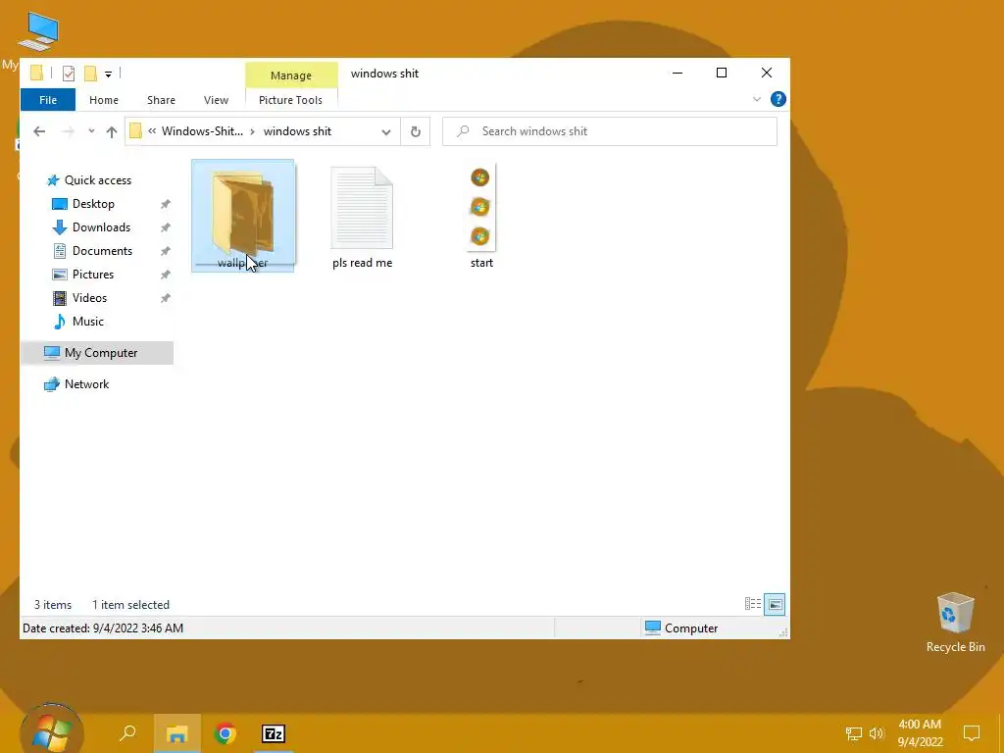
Task: Click the Date created status text
Action: (103, 628)
